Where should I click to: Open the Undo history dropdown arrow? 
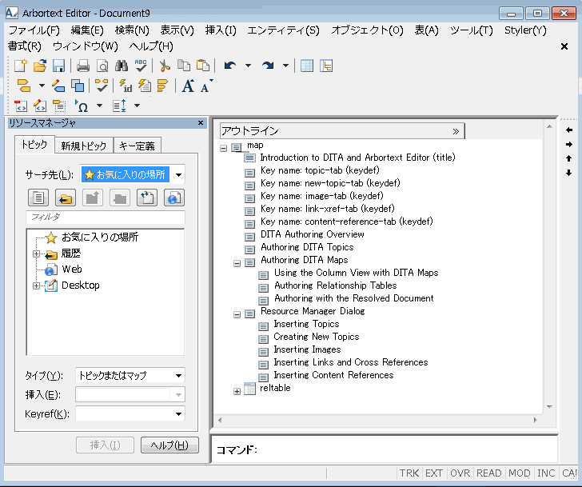tap(248, 66)
